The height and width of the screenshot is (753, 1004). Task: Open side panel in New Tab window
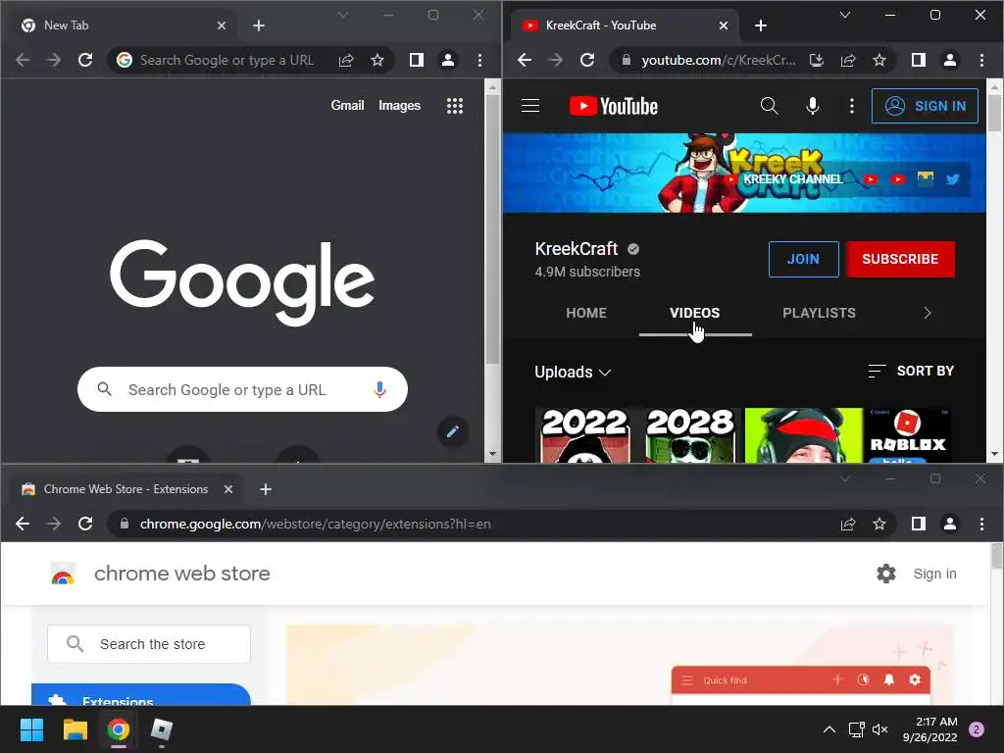416,60
